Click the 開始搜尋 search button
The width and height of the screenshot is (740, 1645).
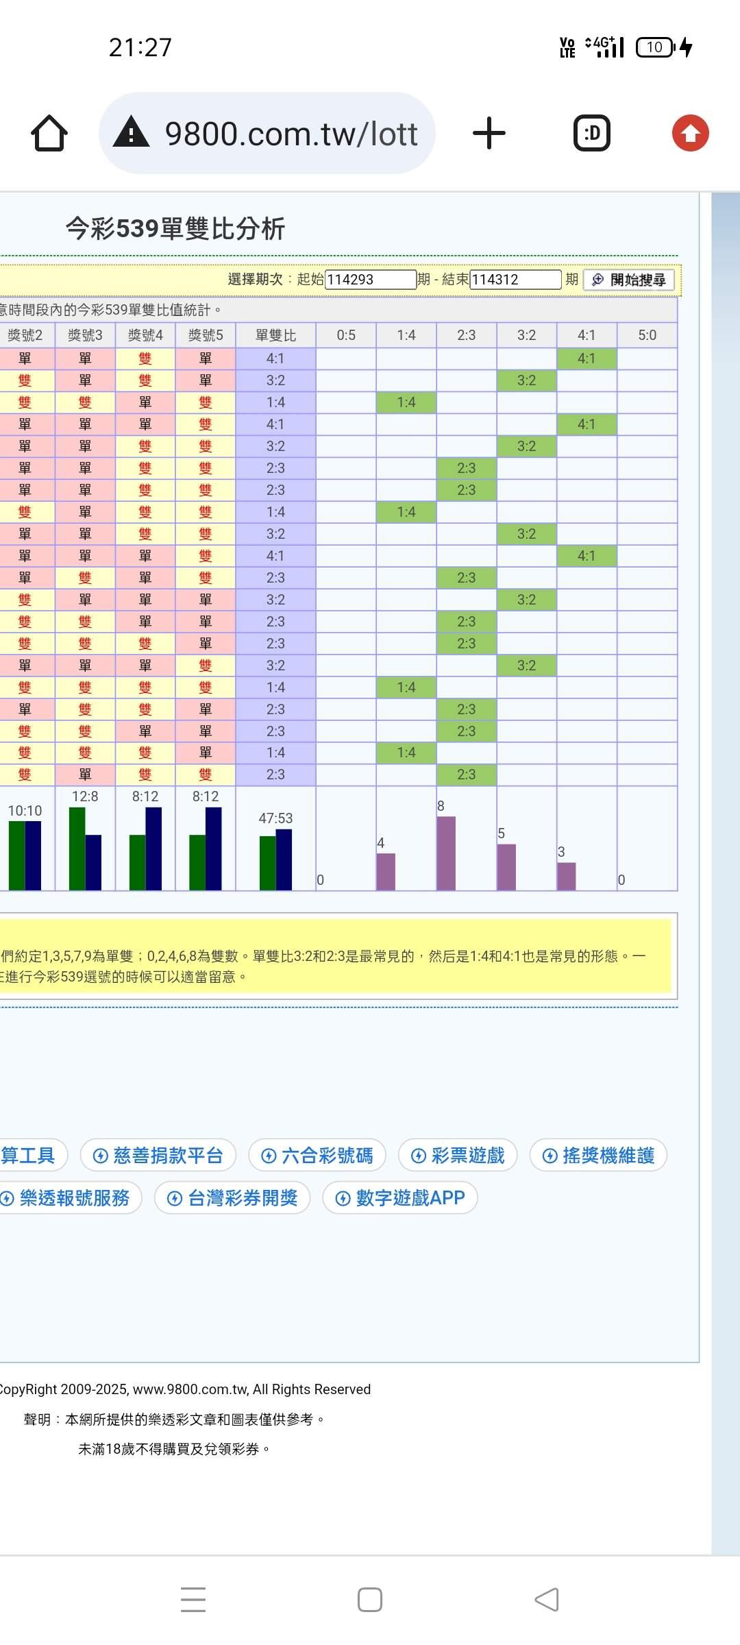tap(629, 280)
